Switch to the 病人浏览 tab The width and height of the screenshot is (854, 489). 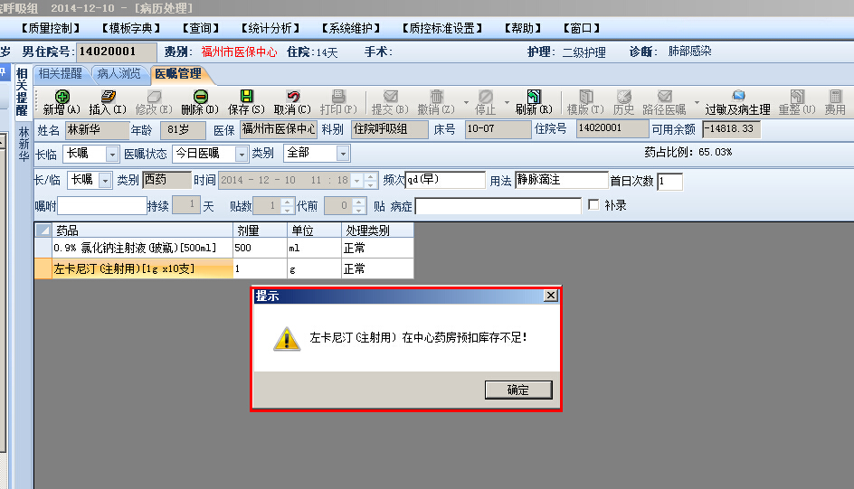pos(119,74)
